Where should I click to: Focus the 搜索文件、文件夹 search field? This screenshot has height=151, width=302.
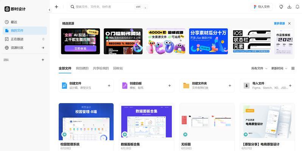108,7
